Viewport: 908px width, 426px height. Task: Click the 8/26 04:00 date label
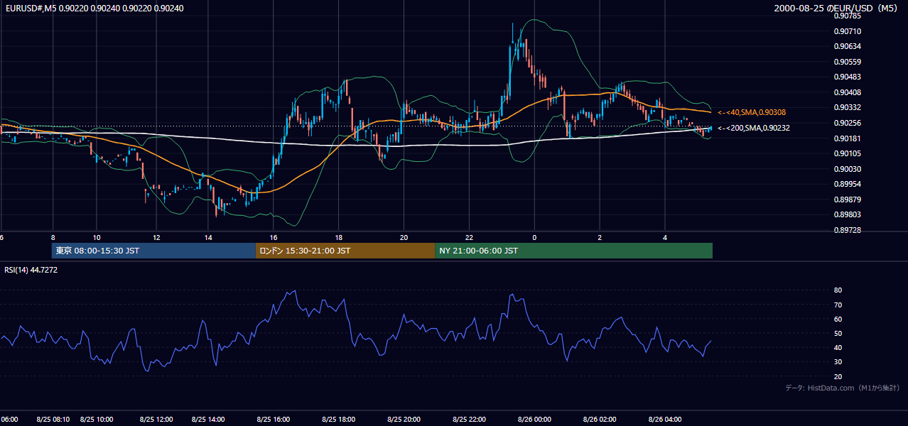[x=665, y=420]
